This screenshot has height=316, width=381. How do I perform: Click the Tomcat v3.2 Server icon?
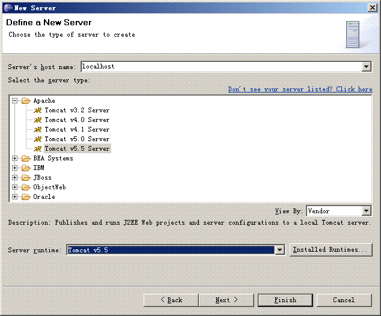coord(38,111)
